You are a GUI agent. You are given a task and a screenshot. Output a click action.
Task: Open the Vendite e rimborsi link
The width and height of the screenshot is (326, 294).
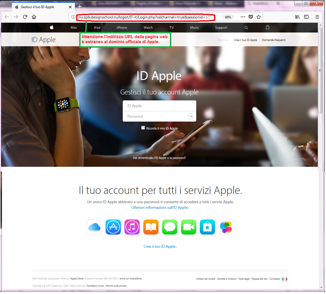(227, 279)
